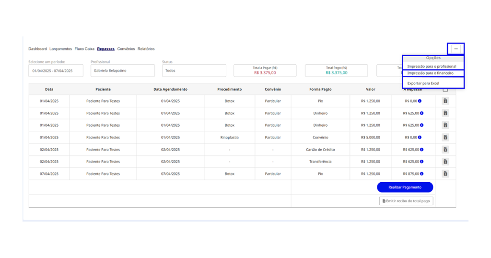The height and width of the screenshot is (258, 491).
Task: Click the Rinoplastia procedure cell
Action: [x=230, y=138]
